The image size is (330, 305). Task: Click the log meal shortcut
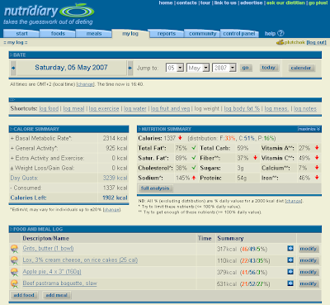(73, 108)
